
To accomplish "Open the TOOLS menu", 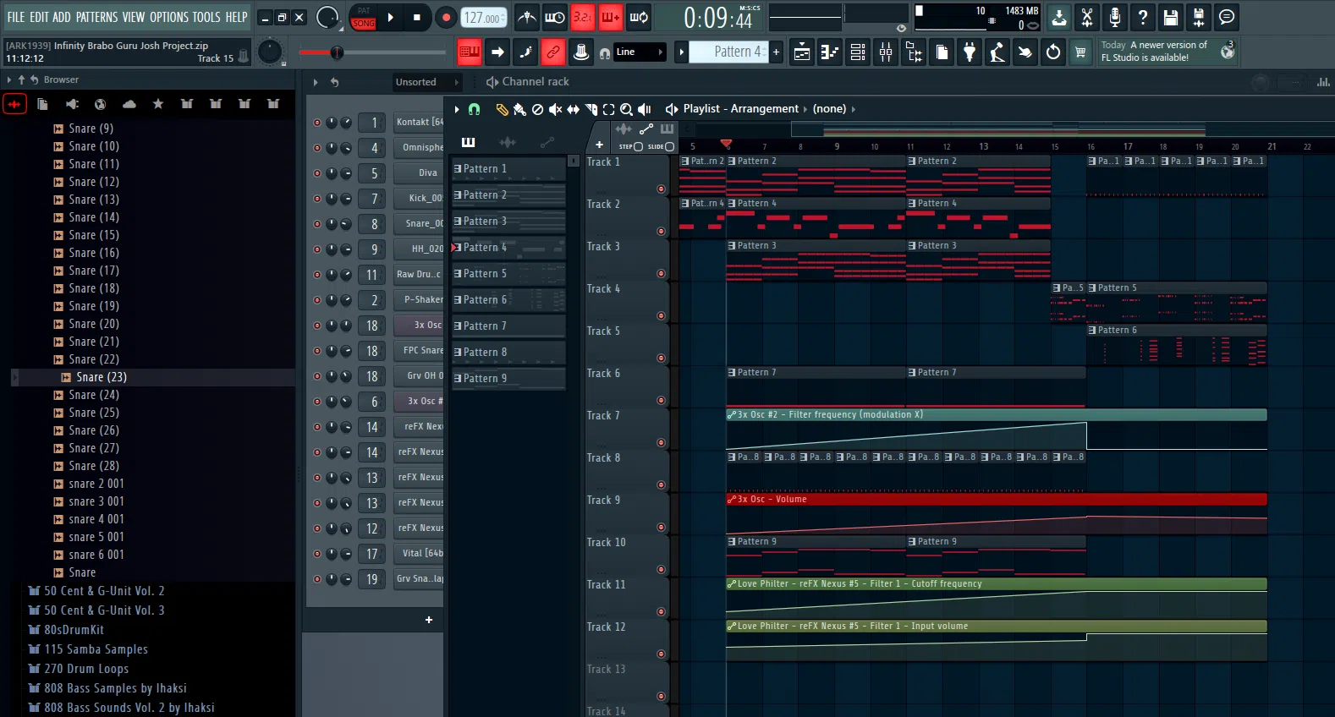I will click(x=206, y=17).
